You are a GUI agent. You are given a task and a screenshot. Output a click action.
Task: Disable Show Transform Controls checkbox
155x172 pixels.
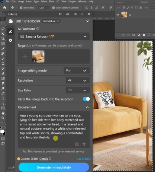(x=54, y=8)
